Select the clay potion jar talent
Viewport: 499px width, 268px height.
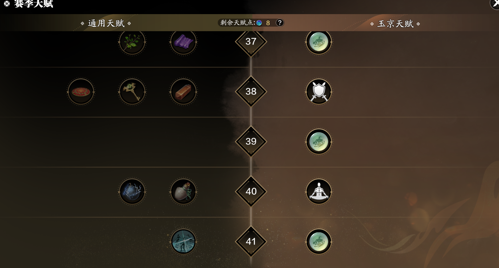pos(183,192)
